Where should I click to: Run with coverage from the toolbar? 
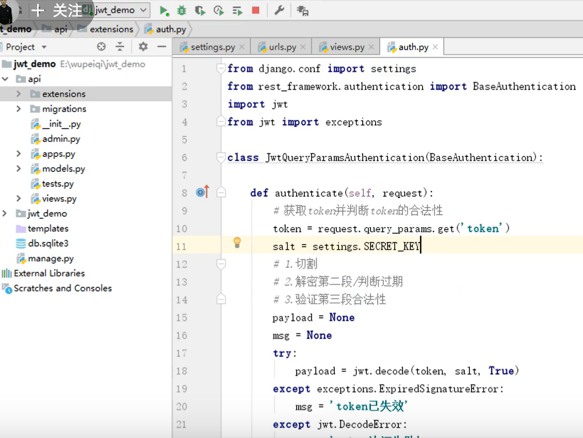tap(200, 10)
